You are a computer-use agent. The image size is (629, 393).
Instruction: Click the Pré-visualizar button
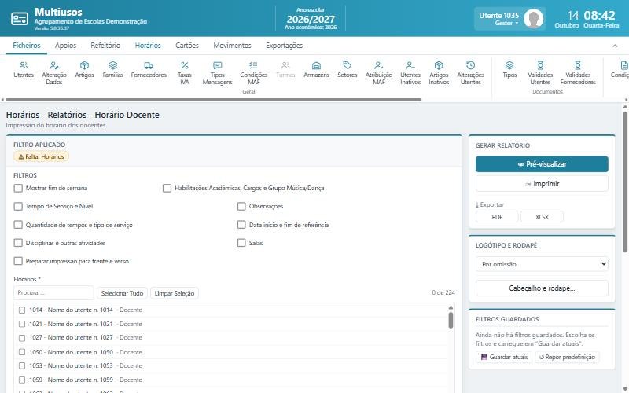tap(542, 164)
